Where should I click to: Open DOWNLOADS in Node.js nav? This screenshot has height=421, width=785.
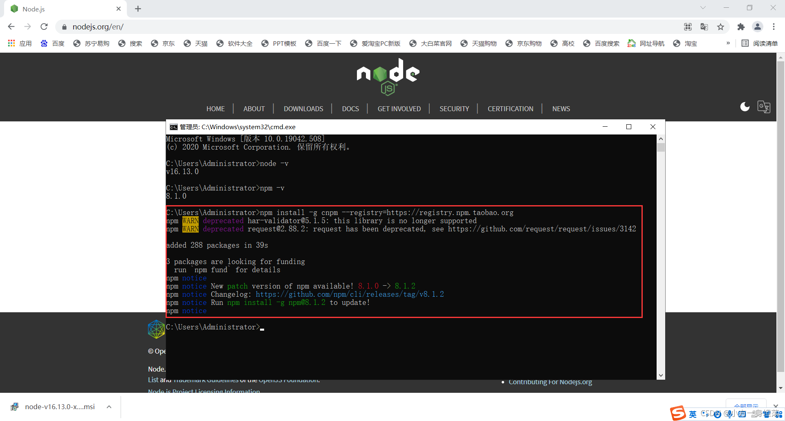click(x=303, y=109)
